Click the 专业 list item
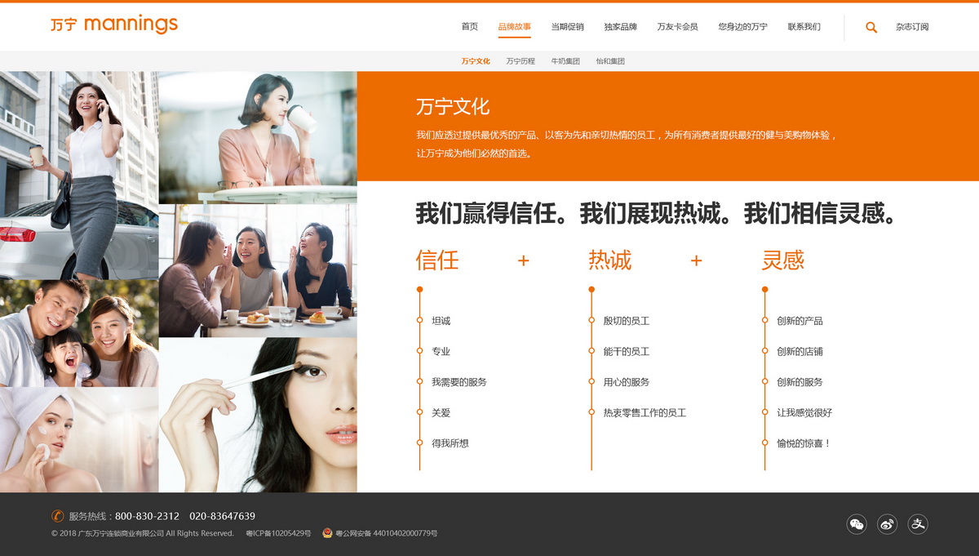Image resolution: width=979 pixels, height=556 pixels. [441, 352]
